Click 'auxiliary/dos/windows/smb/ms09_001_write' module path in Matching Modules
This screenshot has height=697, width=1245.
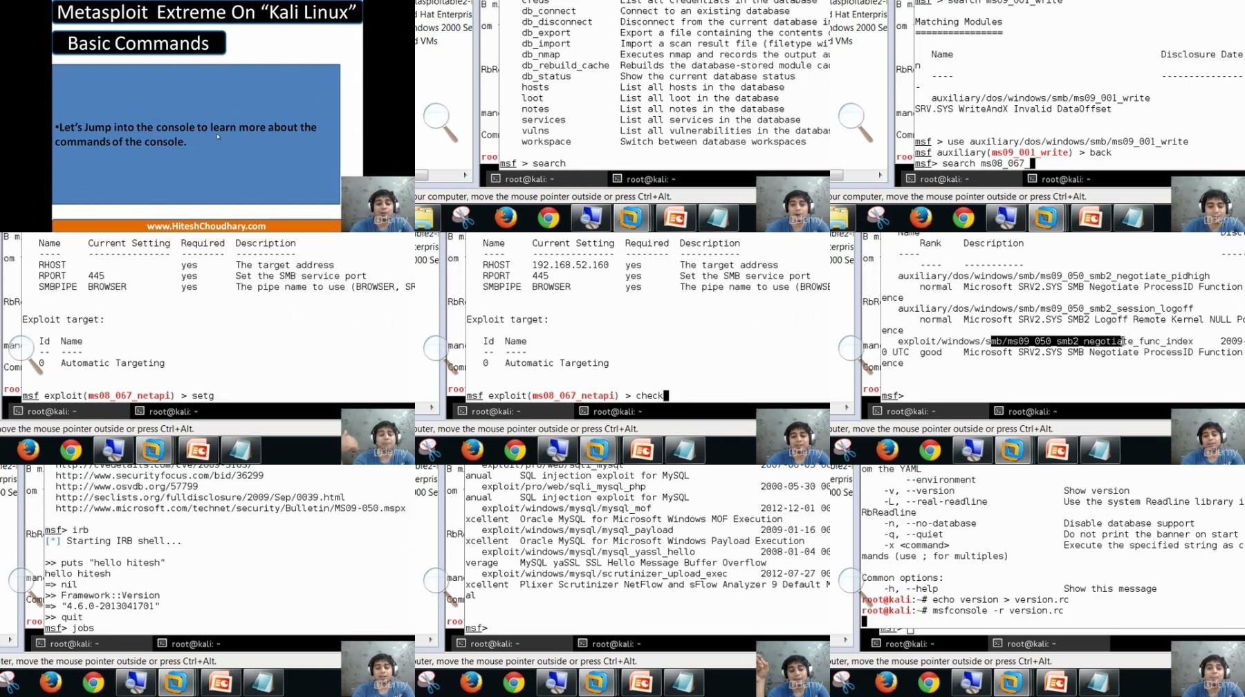[1040, 98]
